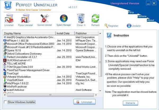
Task: Click the Instruction panel trash icon
Action: click(x=109, y=35)
